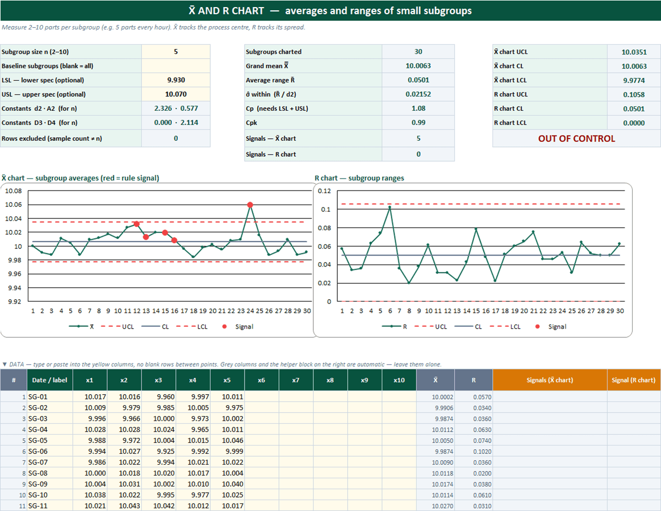The image size is (661, 511).
Task: Select the Average range value beside 'Average range R̄'
Action: 418,80
